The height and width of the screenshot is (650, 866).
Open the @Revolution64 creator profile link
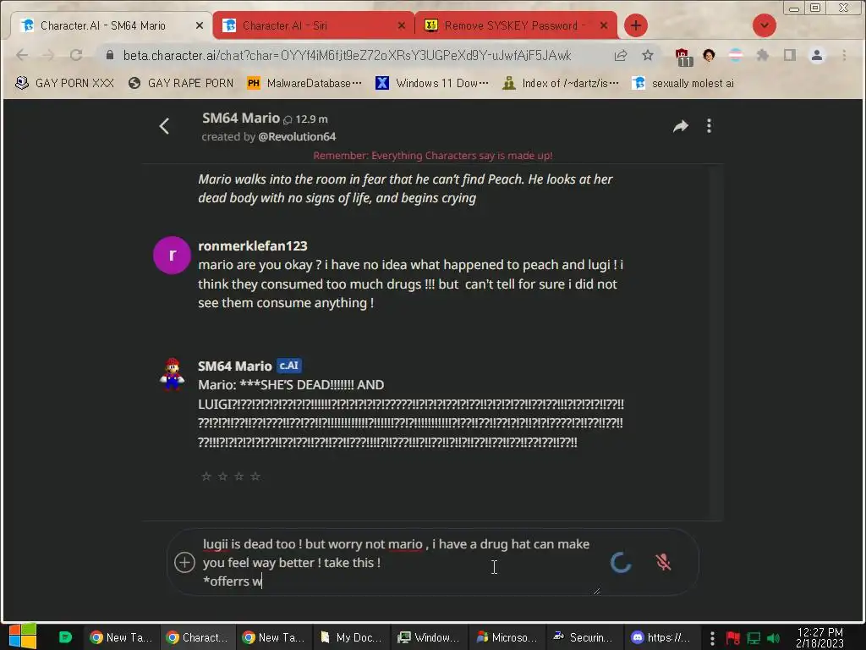297,136
